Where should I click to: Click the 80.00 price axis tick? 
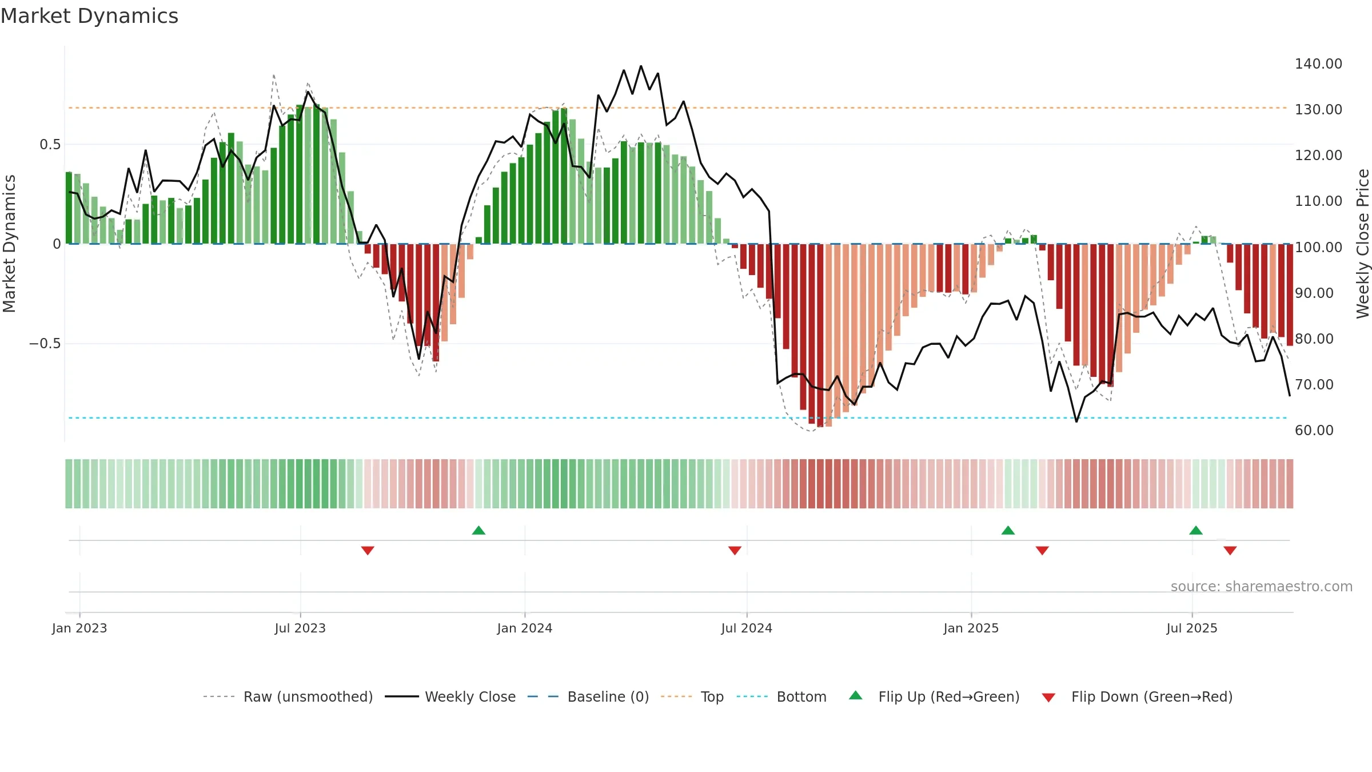1314,339
